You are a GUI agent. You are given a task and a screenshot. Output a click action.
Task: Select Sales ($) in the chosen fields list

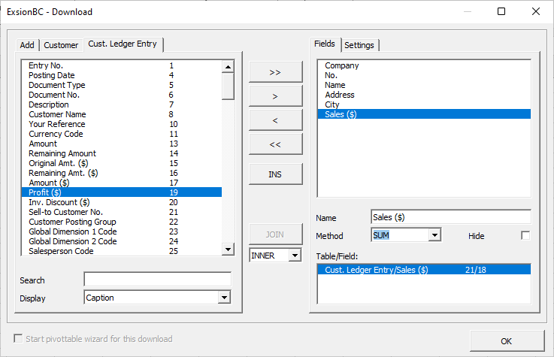click(424, 114)
